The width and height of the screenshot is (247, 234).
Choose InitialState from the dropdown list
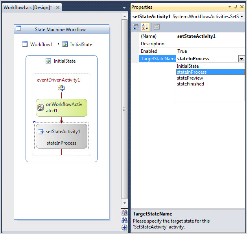point(210,66)
